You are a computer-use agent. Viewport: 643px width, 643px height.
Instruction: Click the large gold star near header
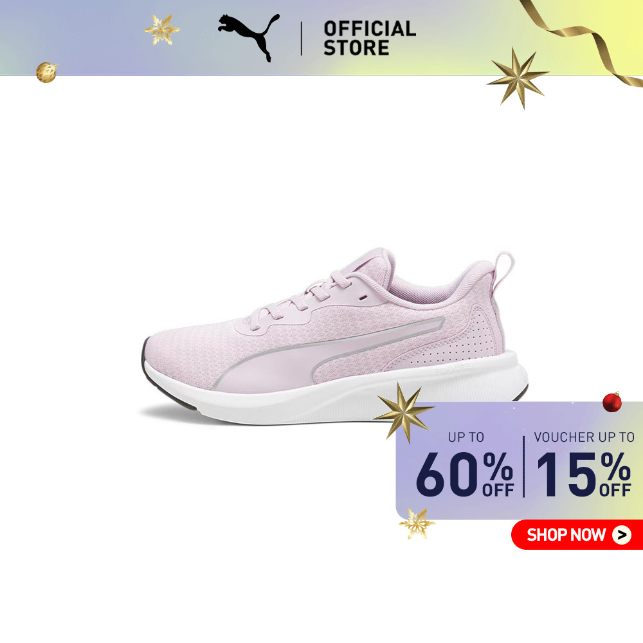(518, 78)
